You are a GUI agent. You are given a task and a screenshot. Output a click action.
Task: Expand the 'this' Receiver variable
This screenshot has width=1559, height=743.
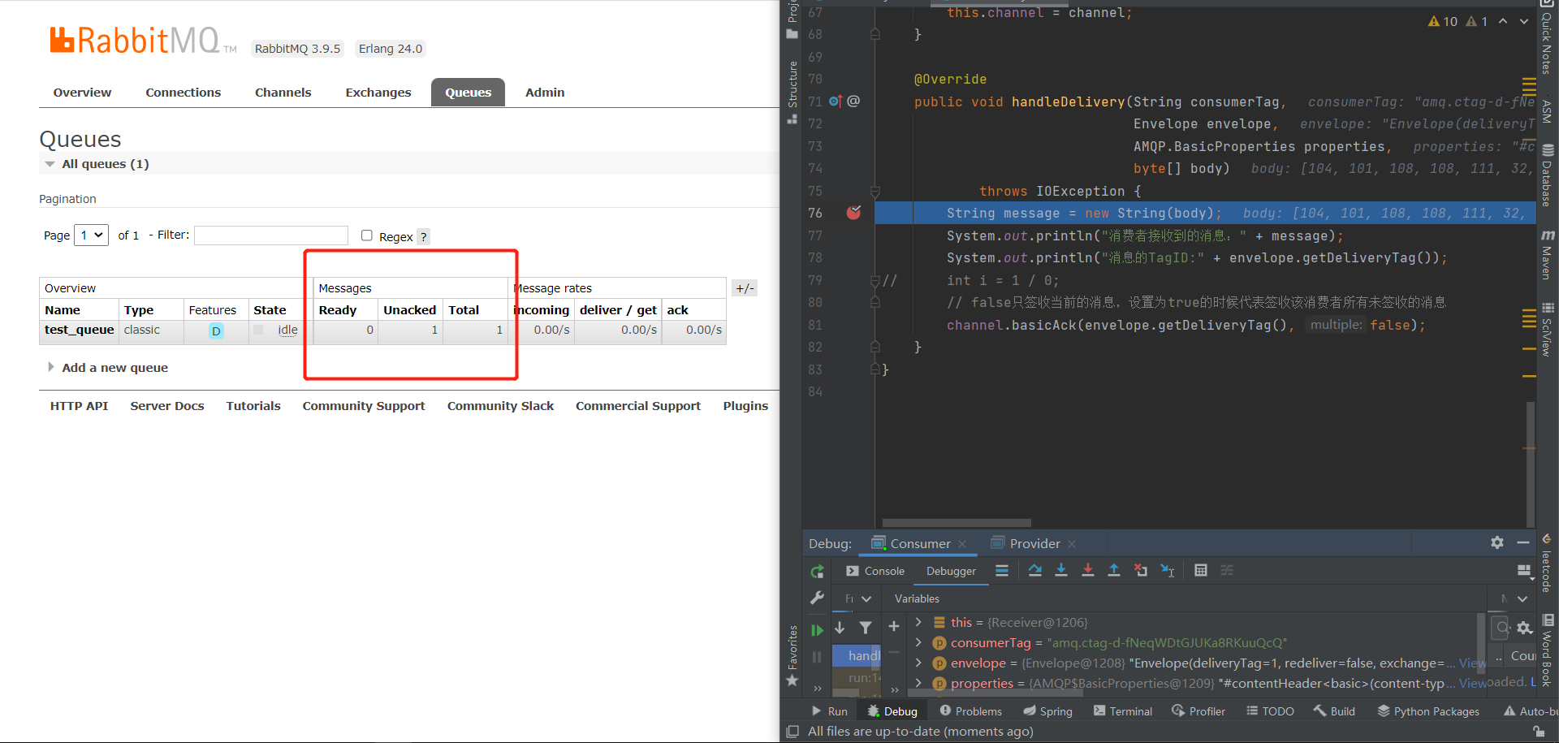pyautogui.click(x=918, y=622)
